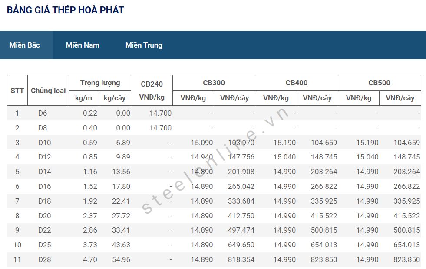Select the Miền Trung tab
The image size is (426, 269).
tap(144, 45)
